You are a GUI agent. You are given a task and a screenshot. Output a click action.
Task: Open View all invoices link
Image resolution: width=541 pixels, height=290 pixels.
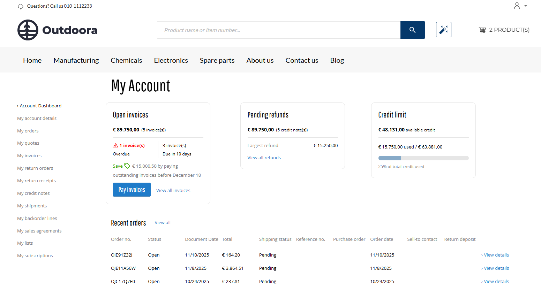point(173,190)
